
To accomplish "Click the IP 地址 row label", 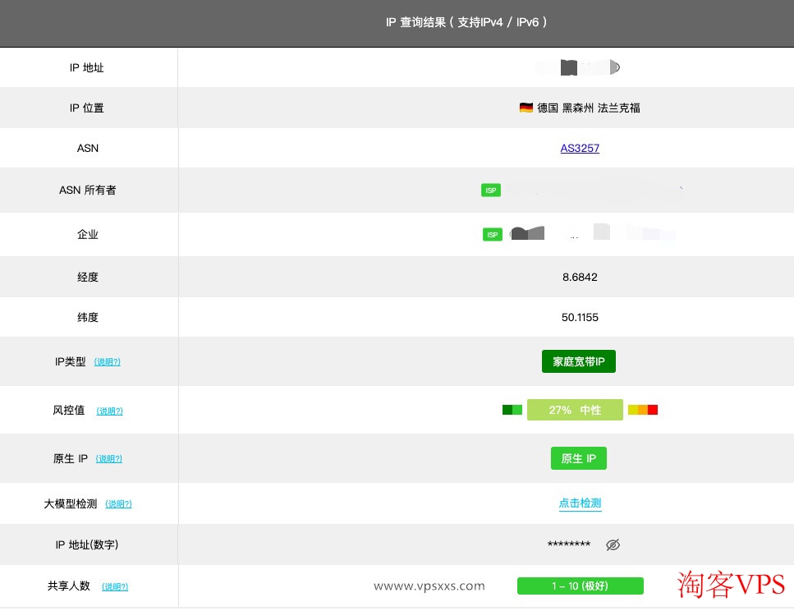I will point(86,68).
